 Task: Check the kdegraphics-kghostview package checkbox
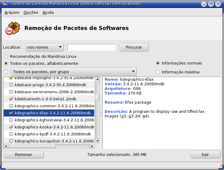click(x=11, y=120)
